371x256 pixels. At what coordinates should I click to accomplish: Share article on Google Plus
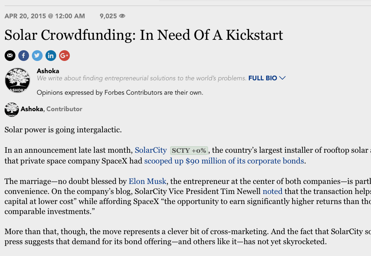[x=64, y=56]
